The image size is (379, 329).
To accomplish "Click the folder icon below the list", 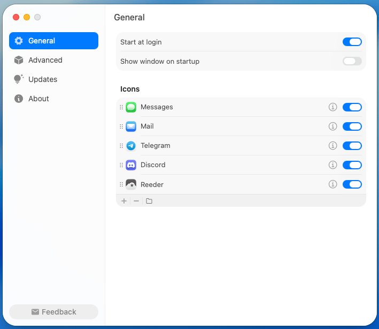I will click(149, 201).
